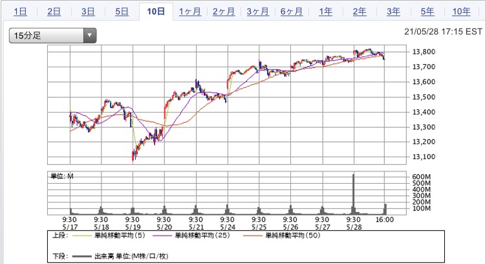Screen dimensions: 485x264
Task: Click the 5/17 date label
Action: point(70,227)
